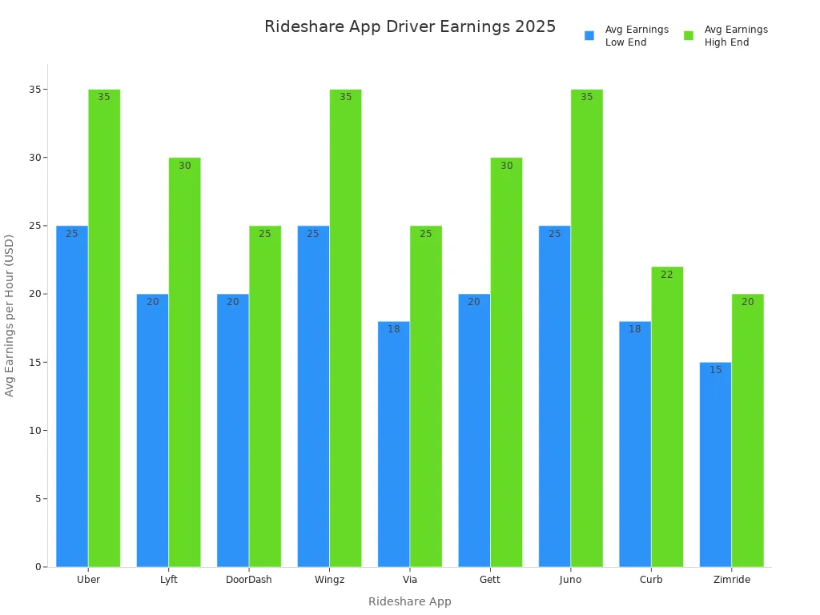Click the 'Wingz' x-axis label
The width and height of the screenshot is (820, 615).
pyautogui.click(x=329, y=580)
